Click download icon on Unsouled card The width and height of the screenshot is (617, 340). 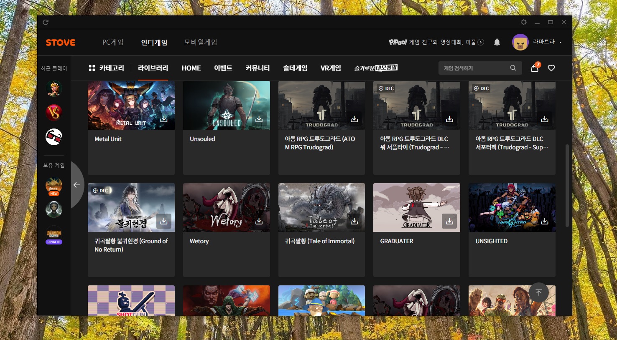pyautogui.click(x=259, y=119)
